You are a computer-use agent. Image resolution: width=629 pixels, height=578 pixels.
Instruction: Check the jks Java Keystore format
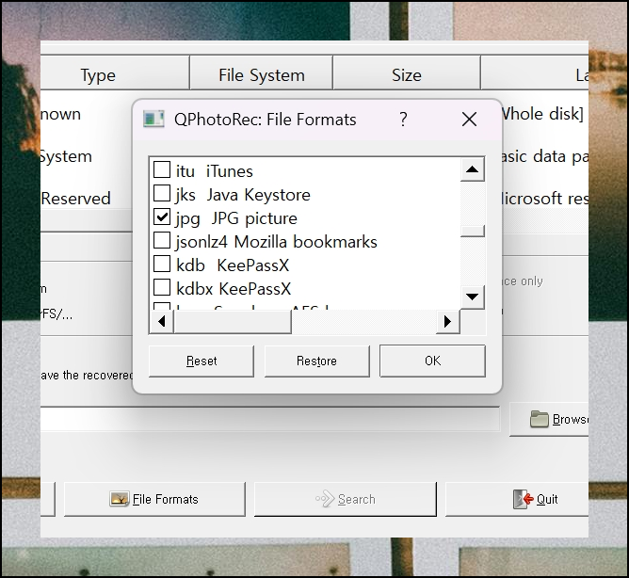click(162, 193)
